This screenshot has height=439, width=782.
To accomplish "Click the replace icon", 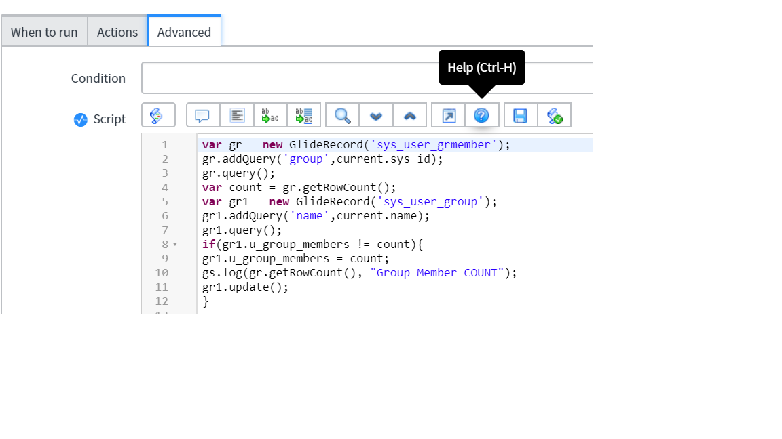I will pos(269,115).
